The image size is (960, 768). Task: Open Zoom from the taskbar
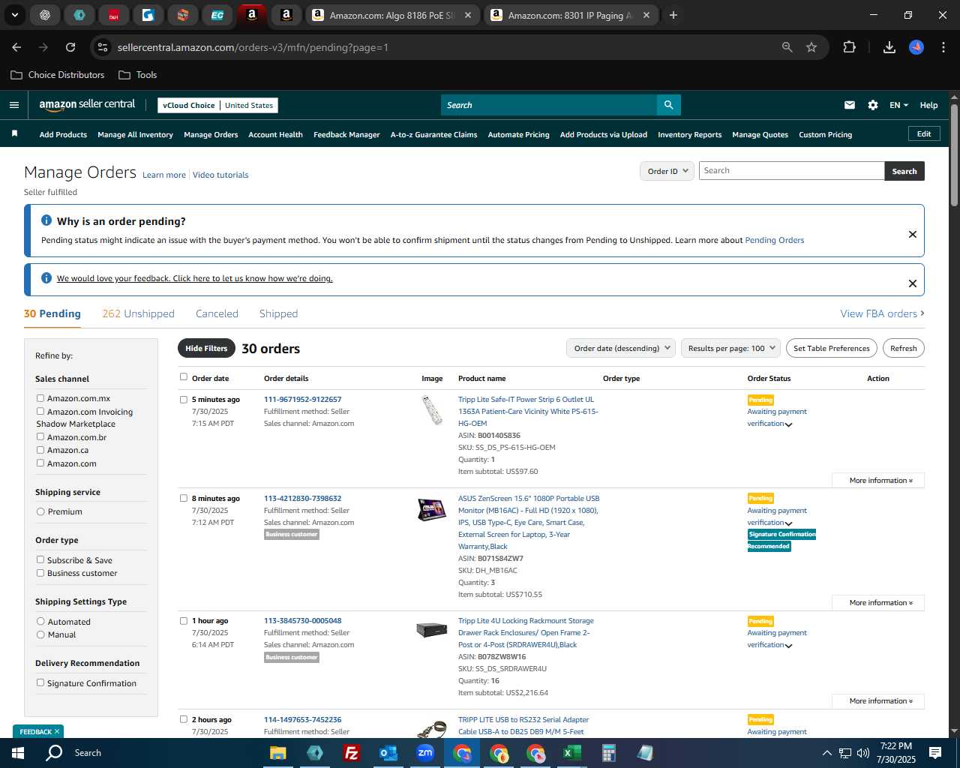[425, 753]
